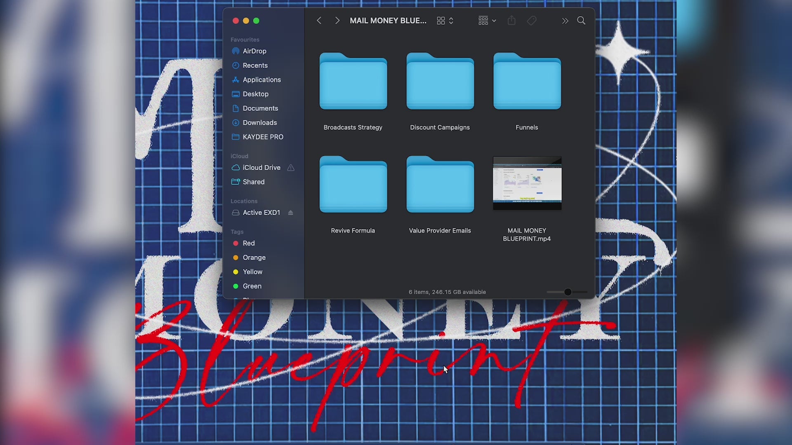Go back with the left chevron button
This screenshot has width=792, height=445.
pos(319,21)
